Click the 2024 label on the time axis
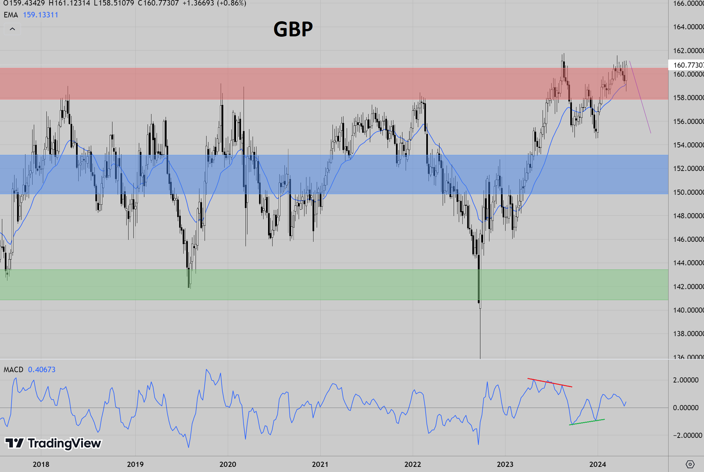 point(597,464)
